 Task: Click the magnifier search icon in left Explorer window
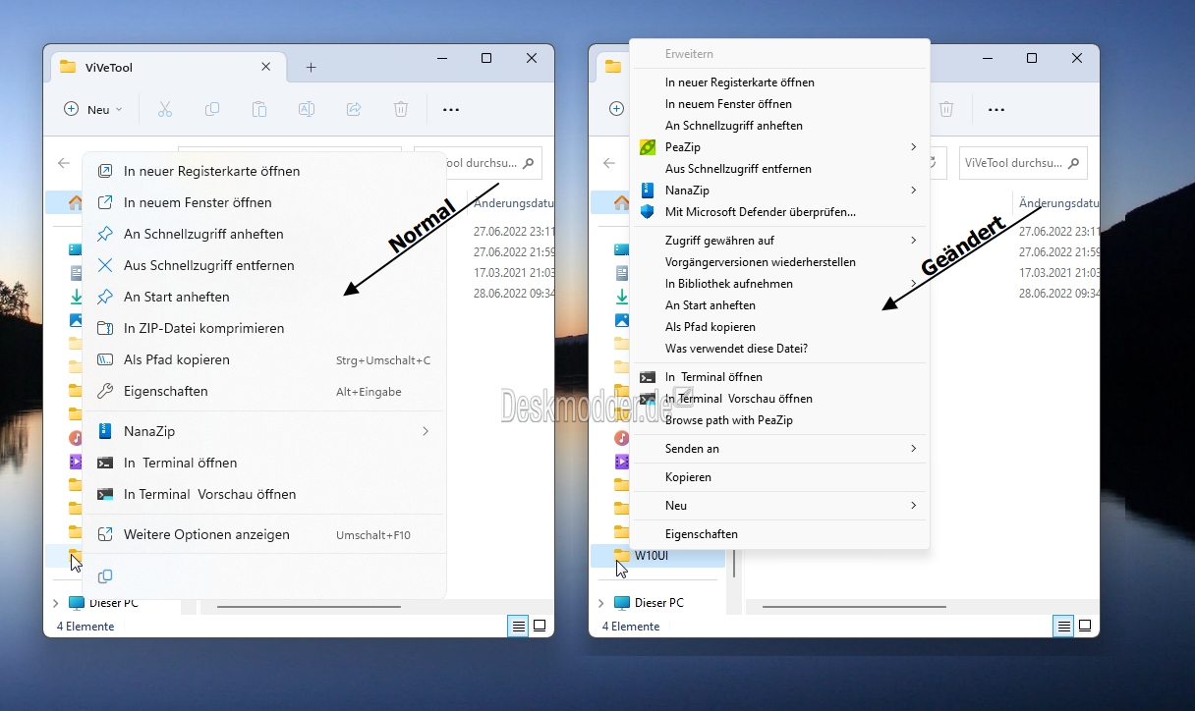(529, 163)
